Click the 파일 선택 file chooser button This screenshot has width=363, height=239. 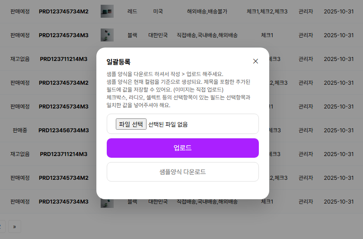point(131,124)
